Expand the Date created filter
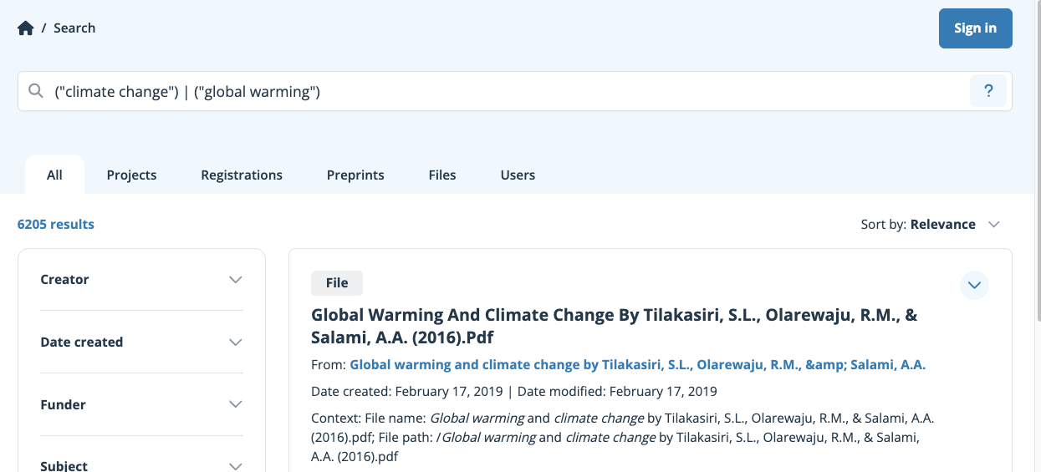The height and width of the screenshot is (472, 1041). (141, 343)
